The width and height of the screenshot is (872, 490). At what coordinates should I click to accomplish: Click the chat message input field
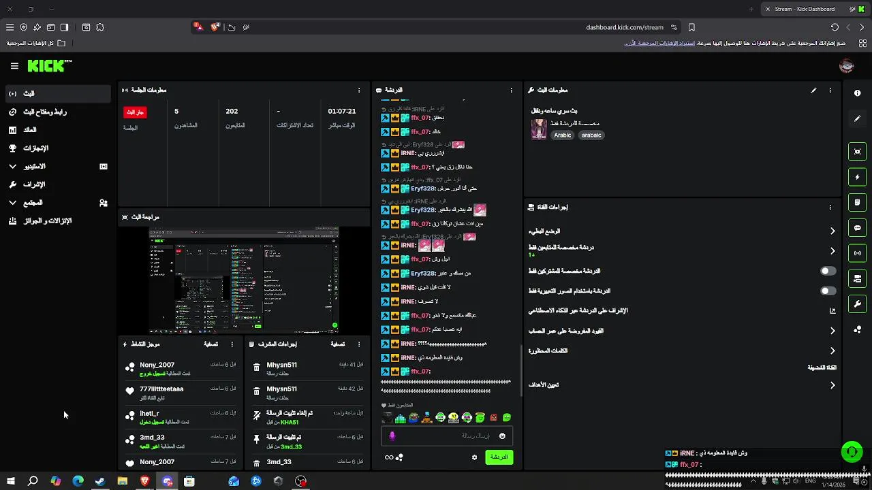coord(447,436)
